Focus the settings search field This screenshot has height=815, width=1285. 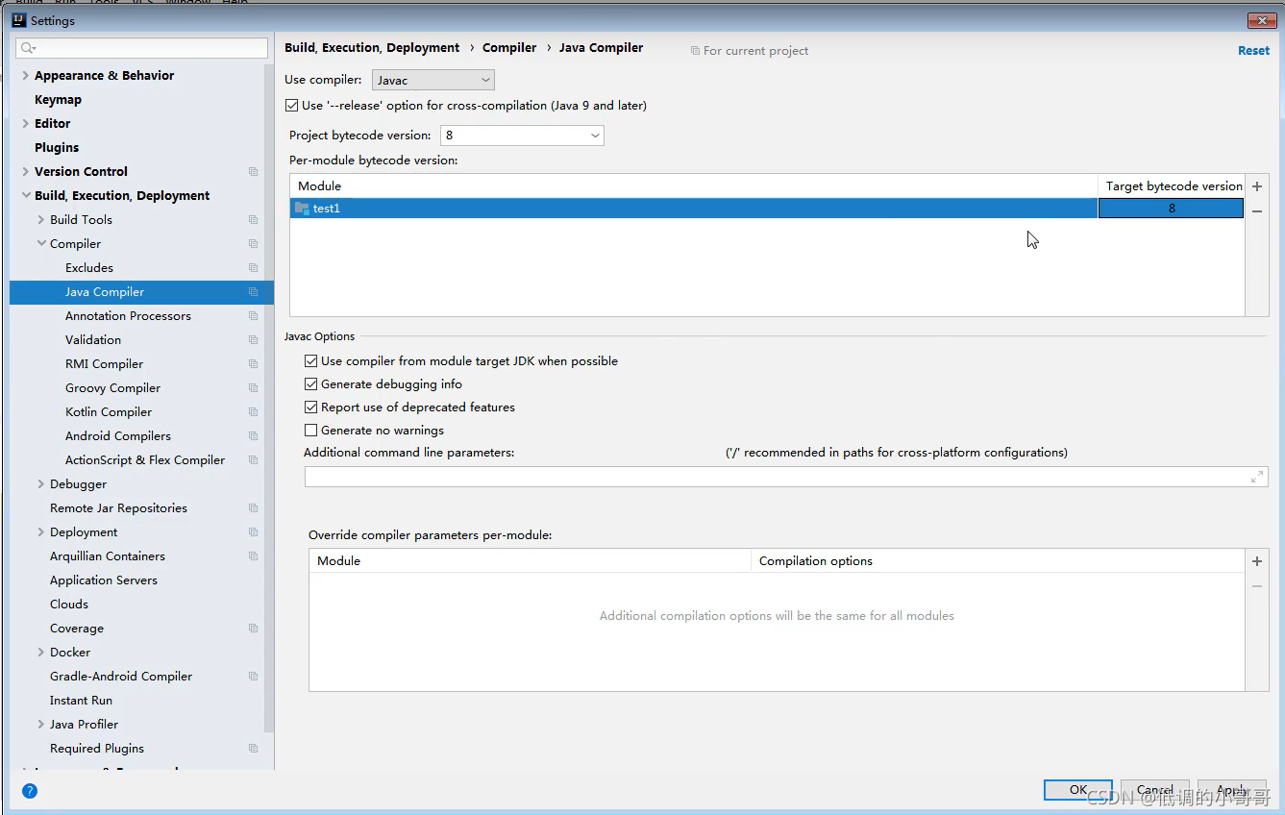click(x=142, y=48)
